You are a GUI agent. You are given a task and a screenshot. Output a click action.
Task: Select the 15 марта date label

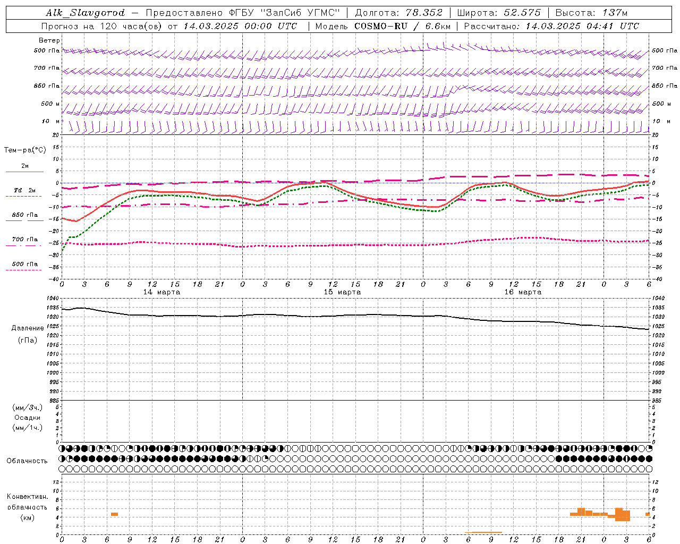coord(342,292)
